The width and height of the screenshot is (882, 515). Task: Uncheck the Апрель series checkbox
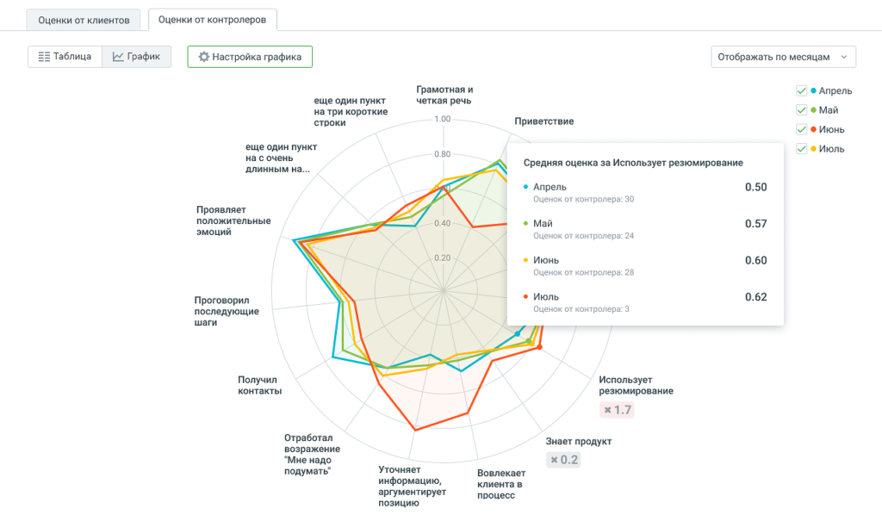(801, 90)
